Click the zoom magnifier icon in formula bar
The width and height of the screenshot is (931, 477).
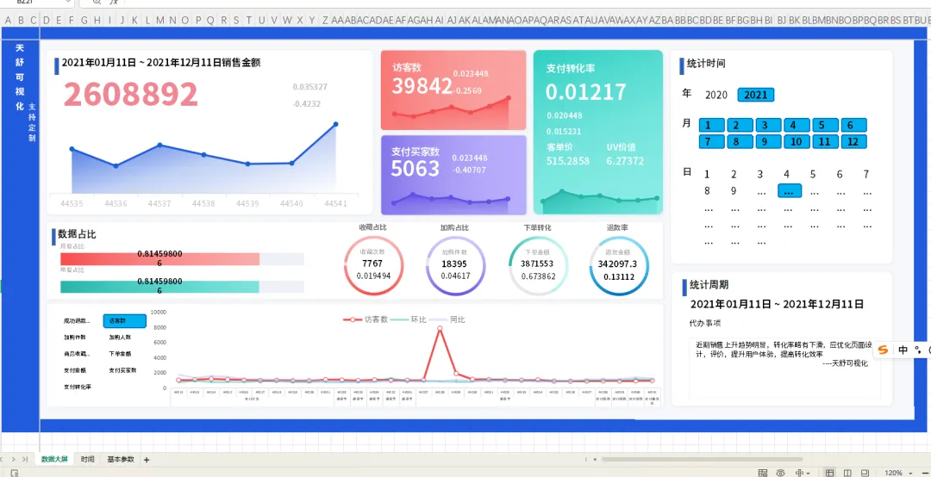97,3
